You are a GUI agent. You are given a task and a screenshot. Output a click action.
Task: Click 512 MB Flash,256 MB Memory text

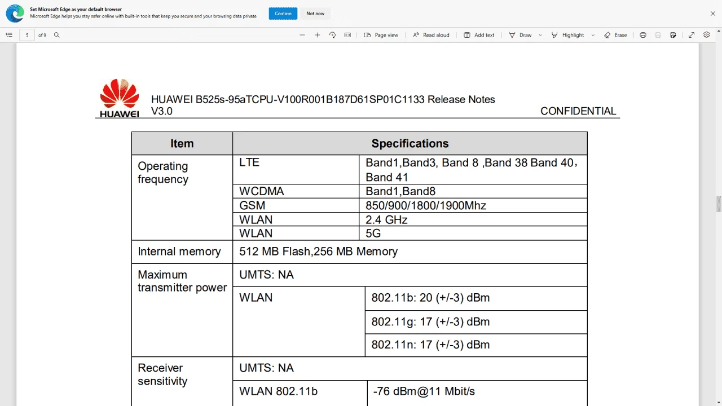pyautogui.click(x=319, y=251)
